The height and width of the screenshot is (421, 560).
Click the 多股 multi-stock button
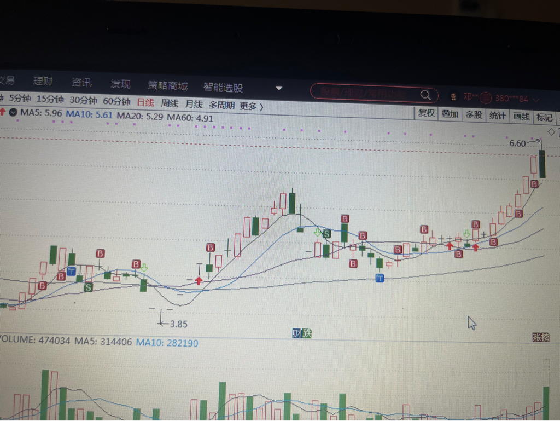pos(474,115)
